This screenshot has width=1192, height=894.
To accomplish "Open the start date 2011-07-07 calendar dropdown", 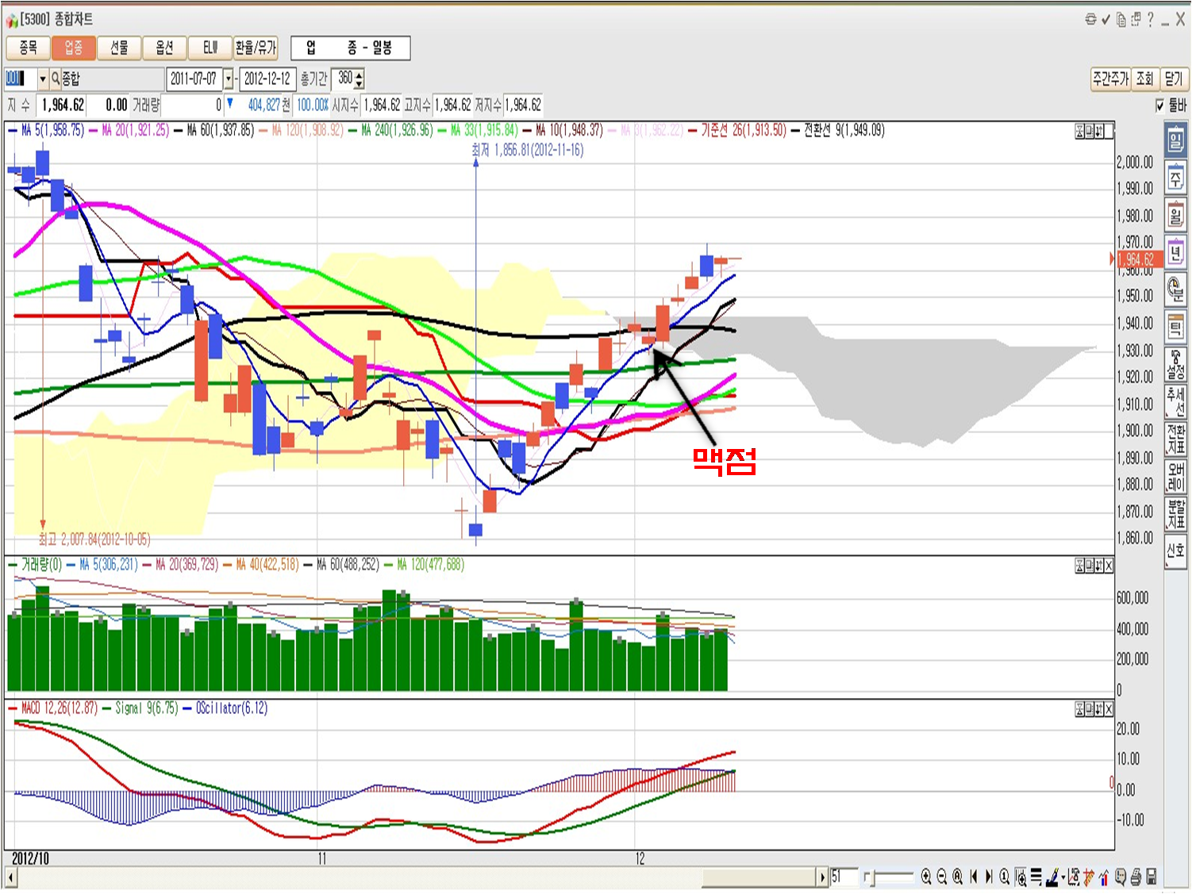I will click(x=229, y=79).
